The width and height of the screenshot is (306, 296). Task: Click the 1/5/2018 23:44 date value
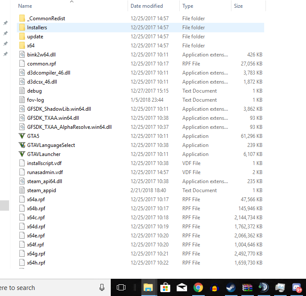[x=147, y=100]
